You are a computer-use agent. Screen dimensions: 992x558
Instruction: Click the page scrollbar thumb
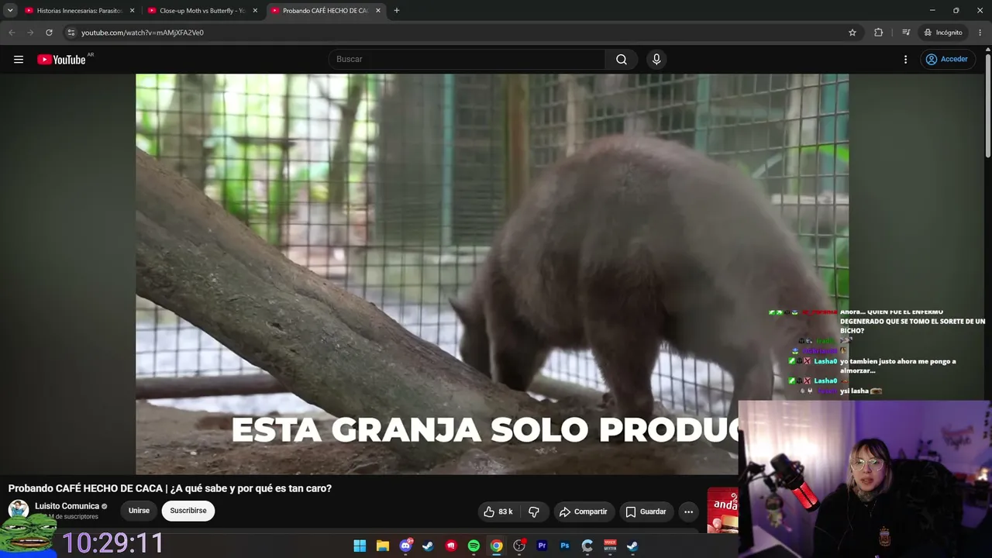click(x=987, y=105)
